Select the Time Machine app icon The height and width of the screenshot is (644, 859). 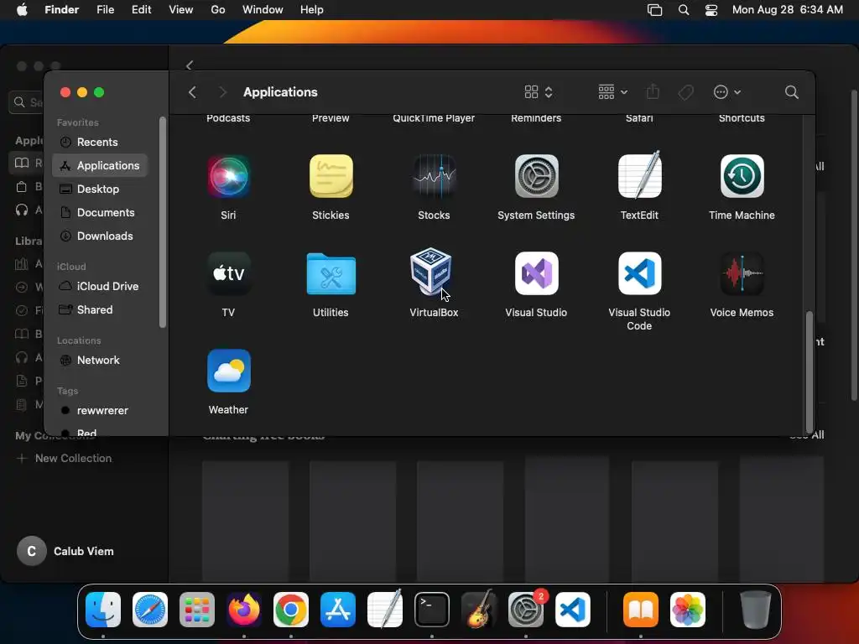742,176
